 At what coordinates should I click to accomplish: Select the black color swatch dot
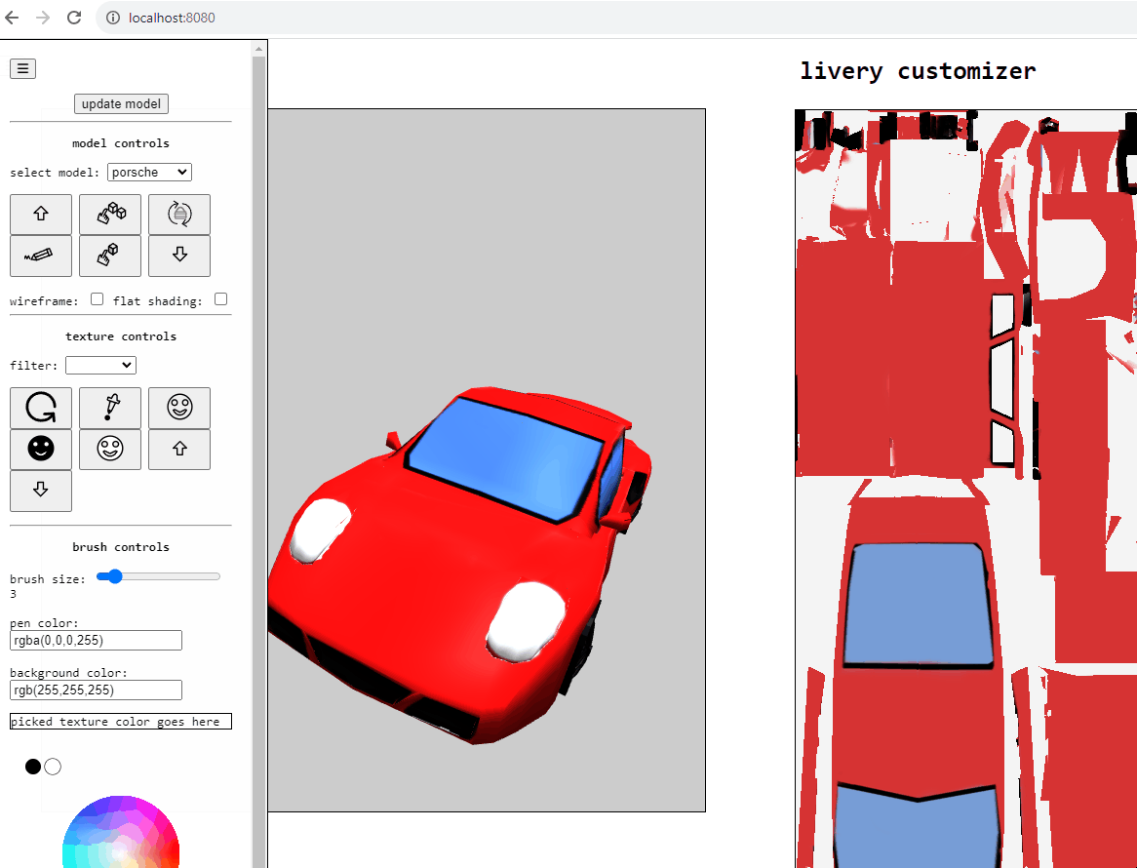tap(32, 767)
